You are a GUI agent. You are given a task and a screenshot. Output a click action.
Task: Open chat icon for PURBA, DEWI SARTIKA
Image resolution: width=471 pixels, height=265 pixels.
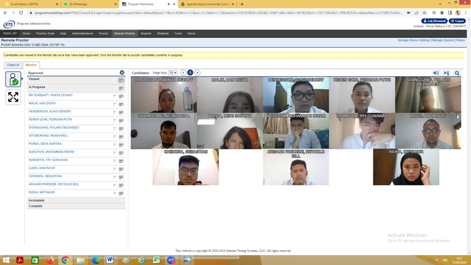(121, 145)
